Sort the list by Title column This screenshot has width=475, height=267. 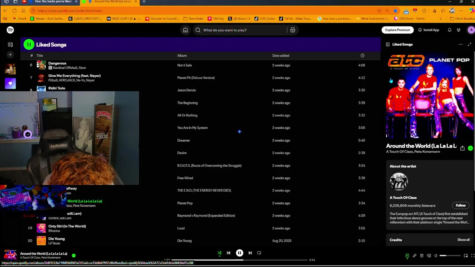coord(40,56)
